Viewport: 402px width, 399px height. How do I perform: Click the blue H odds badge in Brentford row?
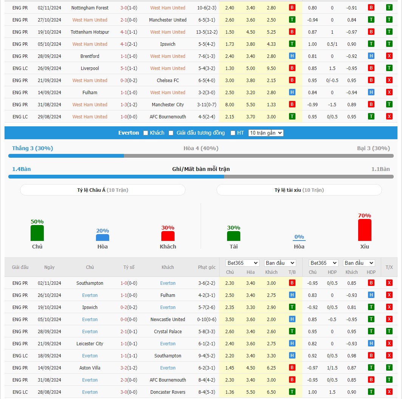coord(292,56)
